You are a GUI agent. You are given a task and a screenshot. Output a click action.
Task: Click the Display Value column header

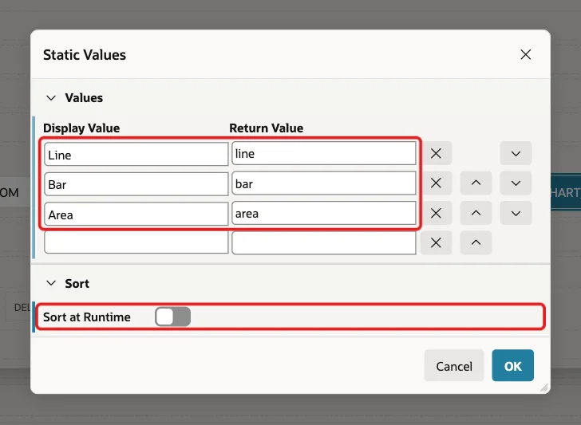click(x=81, y=128)
